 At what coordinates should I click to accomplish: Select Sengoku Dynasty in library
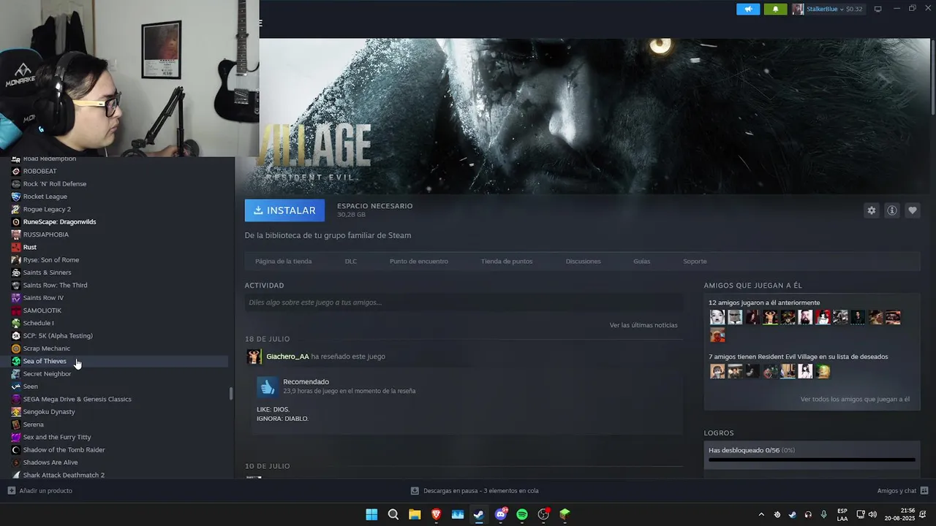tap(49, 412)
